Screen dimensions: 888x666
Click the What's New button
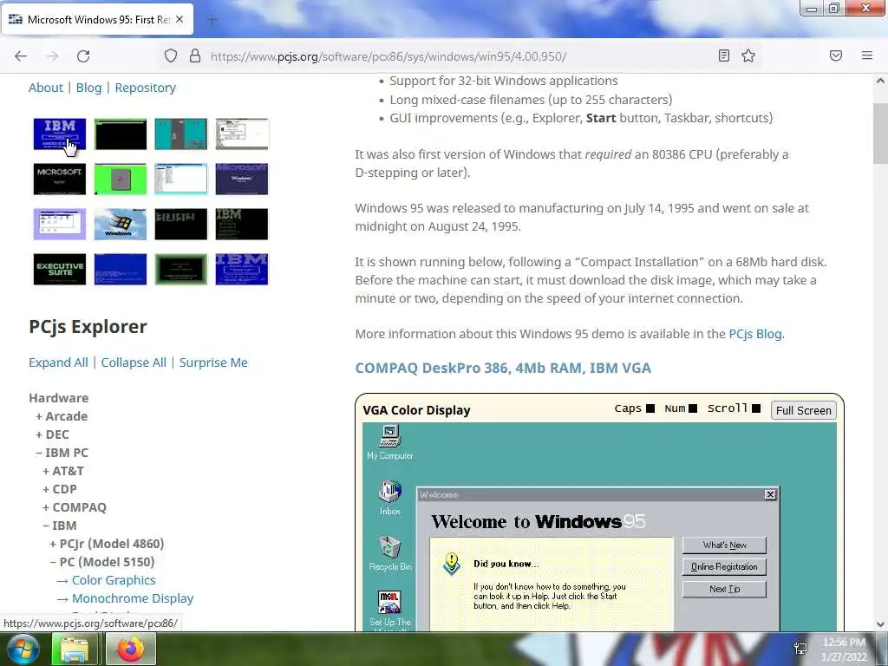pos(724,545)
